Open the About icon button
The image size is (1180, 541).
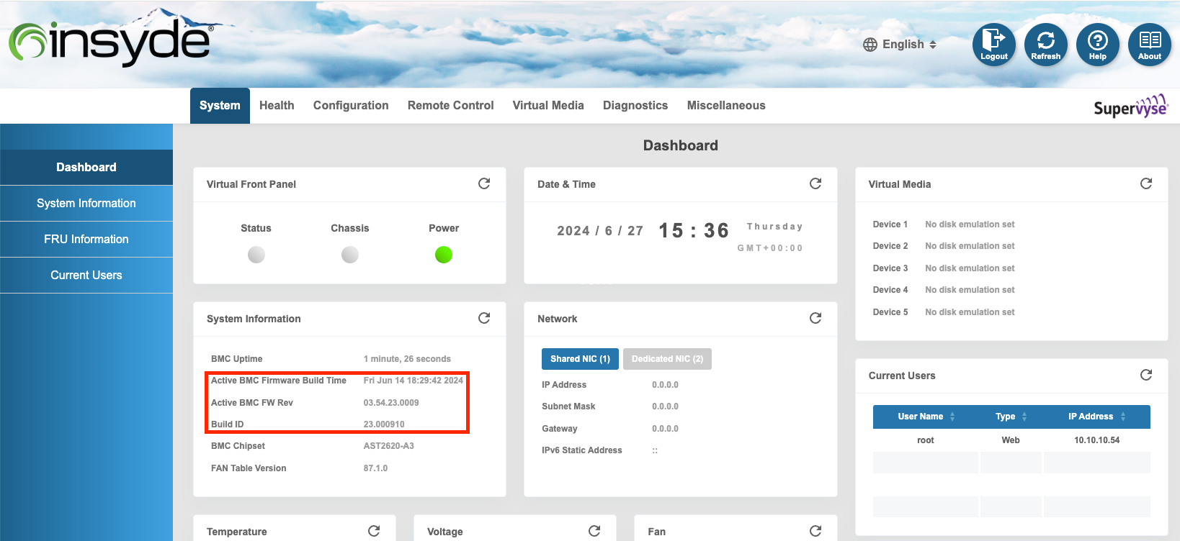(x=1149, y=45)
